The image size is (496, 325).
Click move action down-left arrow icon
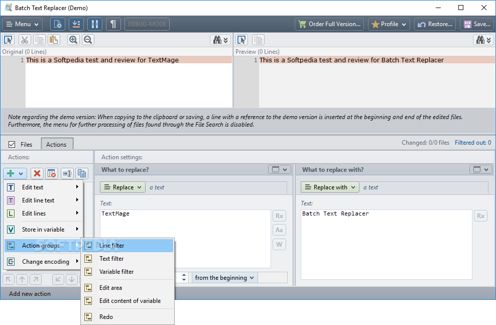pos(58,279)
